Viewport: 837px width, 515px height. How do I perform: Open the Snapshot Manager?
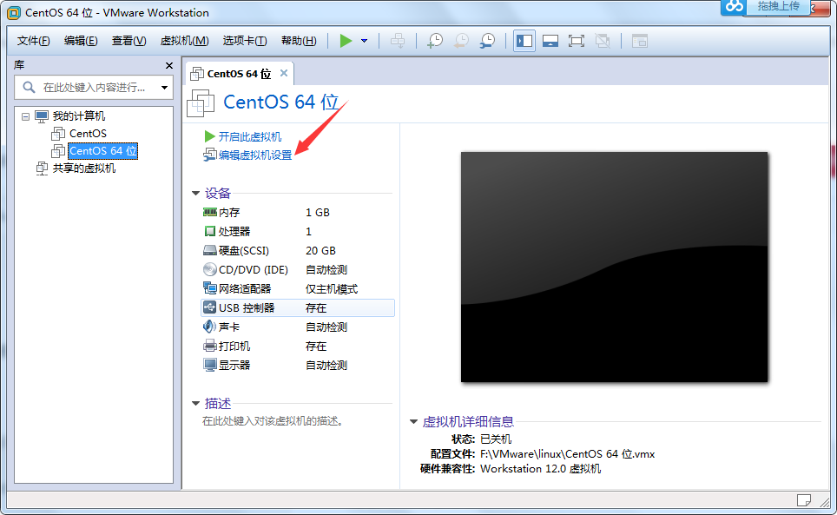[487, 40]
